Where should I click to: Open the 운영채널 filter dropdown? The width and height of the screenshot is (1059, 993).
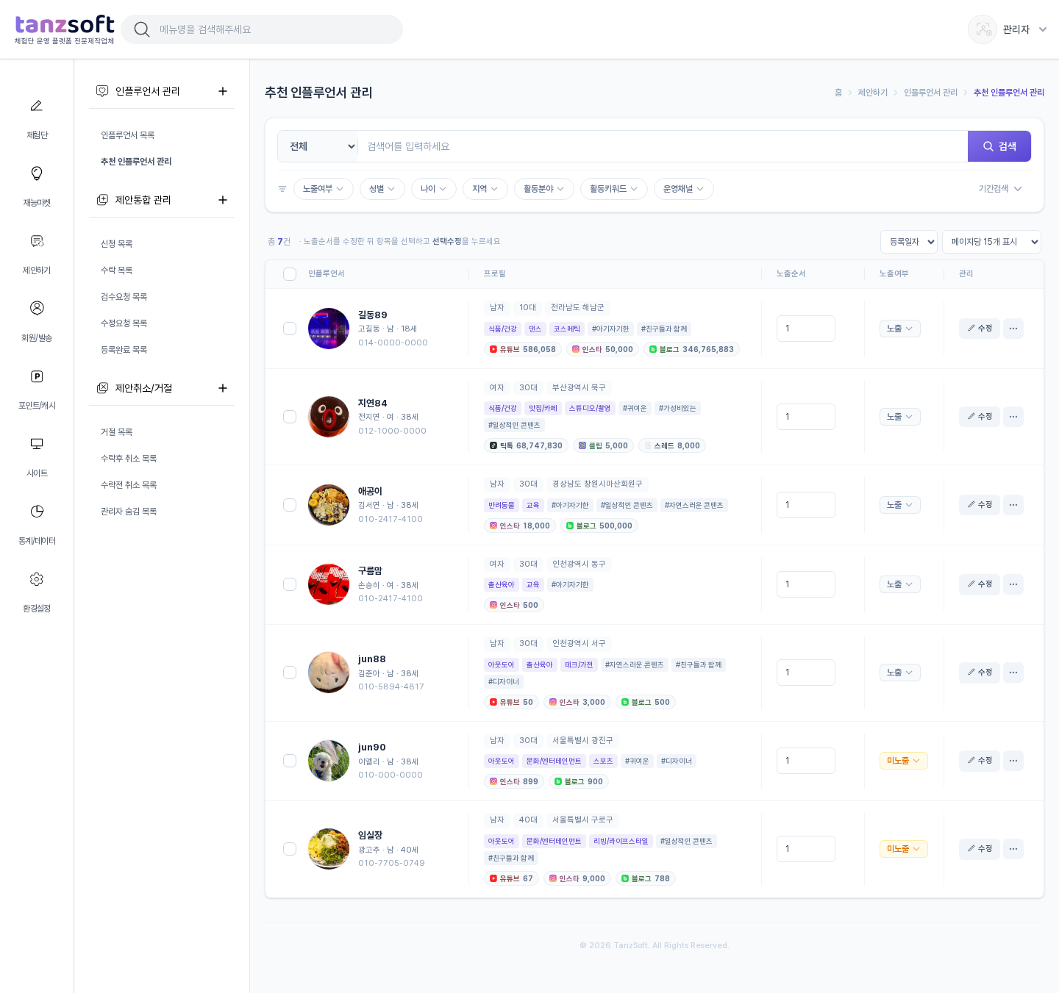(684, 189)
